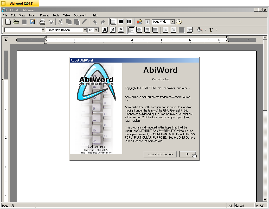Expand the Page Width zoom dropdown
The height and width of the screenshot is (209, 269).
[172, 22]
